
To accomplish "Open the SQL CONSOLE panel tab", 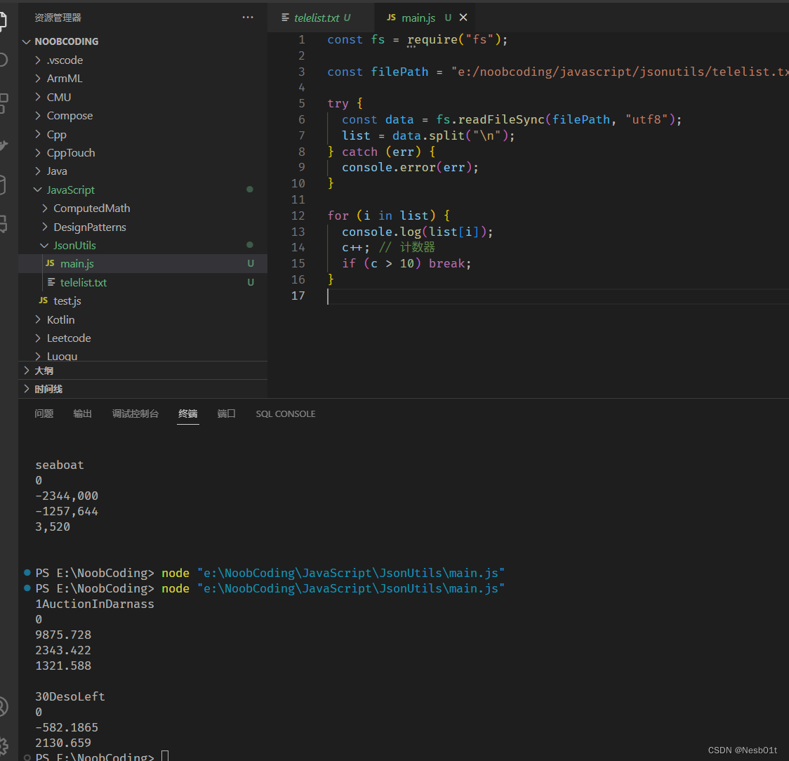I will pyautogui.click(x=285, y=413).
